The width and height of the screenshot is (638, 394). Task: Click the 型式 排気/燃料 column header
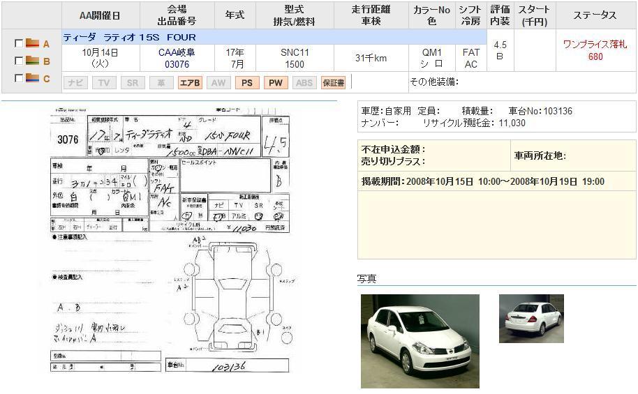295,15
